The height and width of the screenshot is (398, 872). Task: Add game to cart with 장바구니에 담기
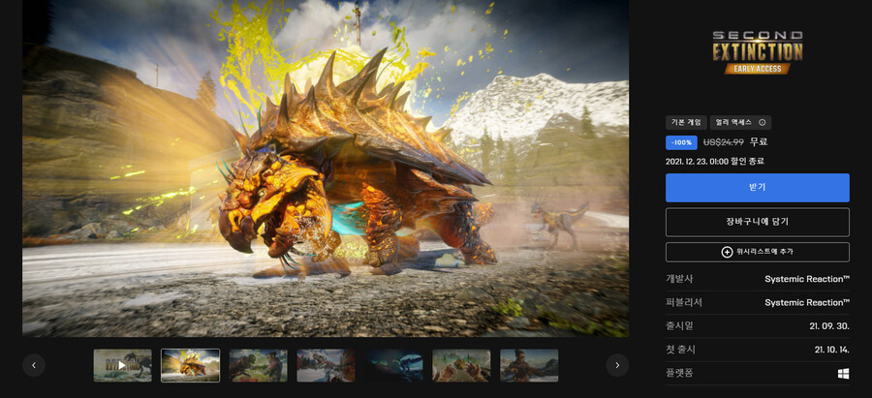(757, 222)
